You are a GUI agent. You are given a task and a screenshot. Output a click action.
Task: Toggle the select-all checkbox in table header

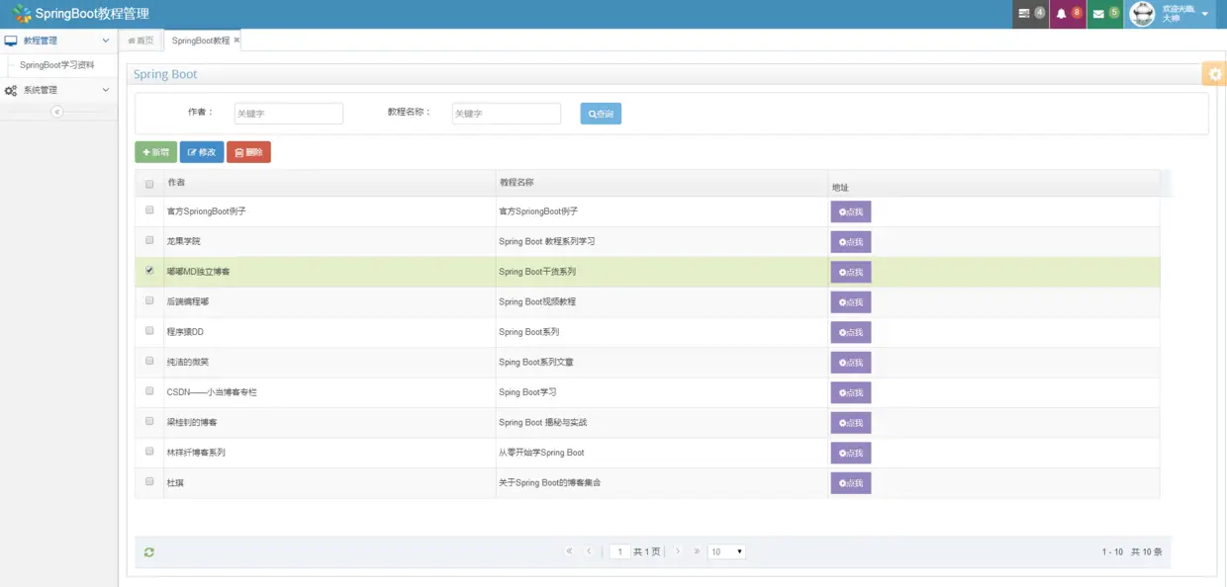[149, 184]
